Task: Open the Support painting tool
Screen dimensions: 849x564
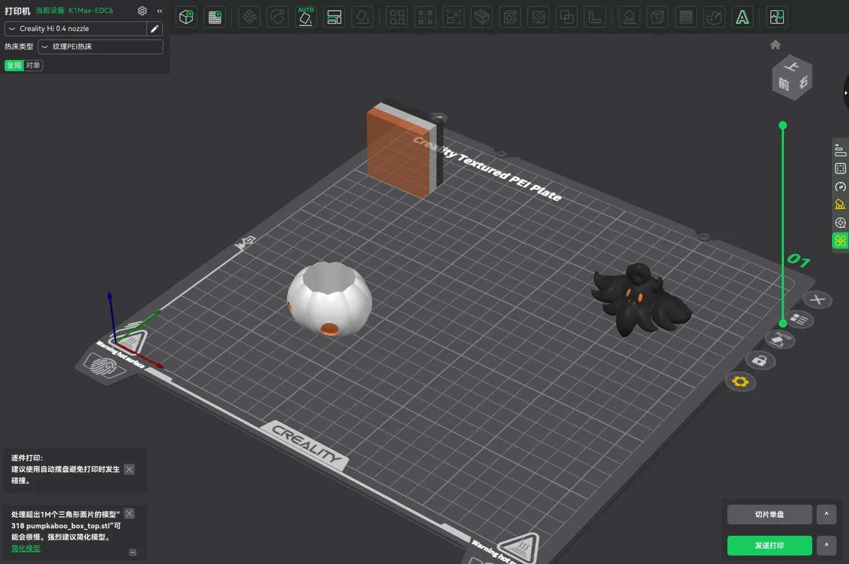Action: pos(629,17)
